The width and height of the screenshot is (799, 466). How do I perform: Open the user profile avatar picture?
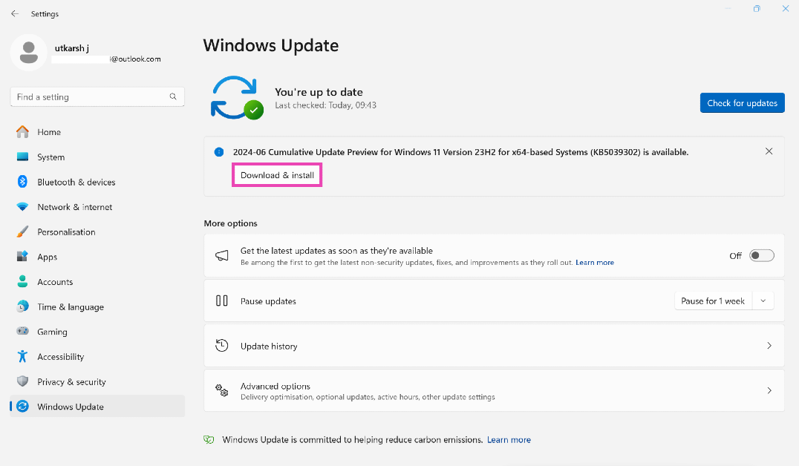pyautogui.click(x=28, y=53)
